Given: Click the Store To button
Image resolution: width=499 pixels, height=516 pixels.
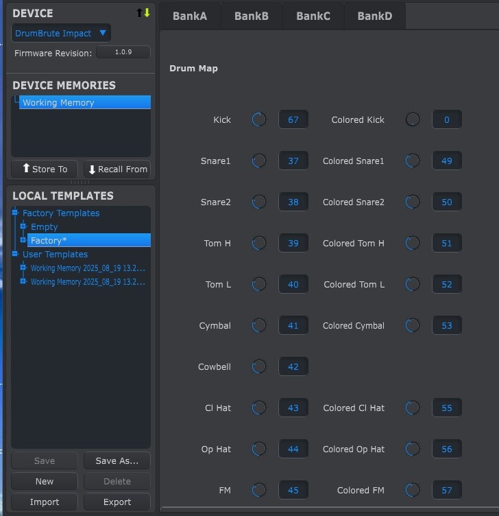Looking at the screenshot, I should 45,169.
